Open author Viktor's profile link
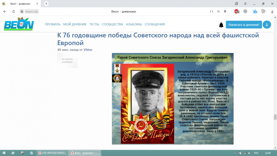This screenshot has width=277, height=156. click(88, 50)
